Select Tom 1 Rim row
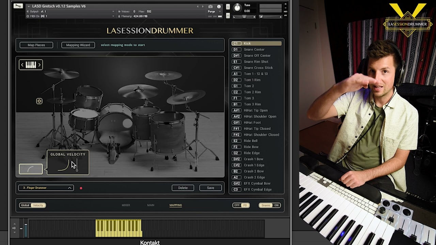436x245 pixels. [256, 80]
